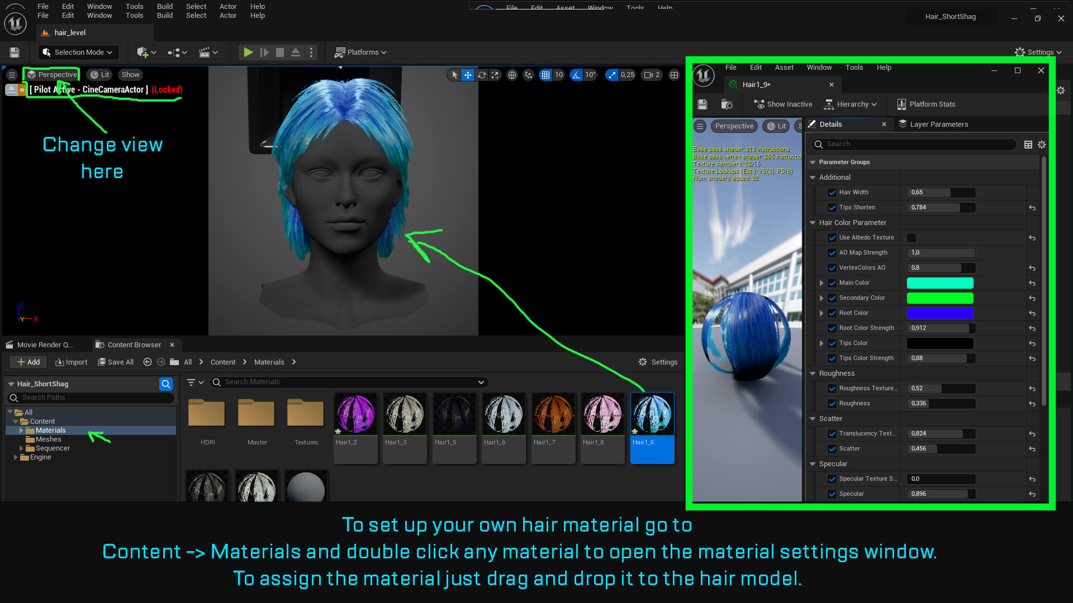Click the save icon in material editor

(x=702, y=104)
